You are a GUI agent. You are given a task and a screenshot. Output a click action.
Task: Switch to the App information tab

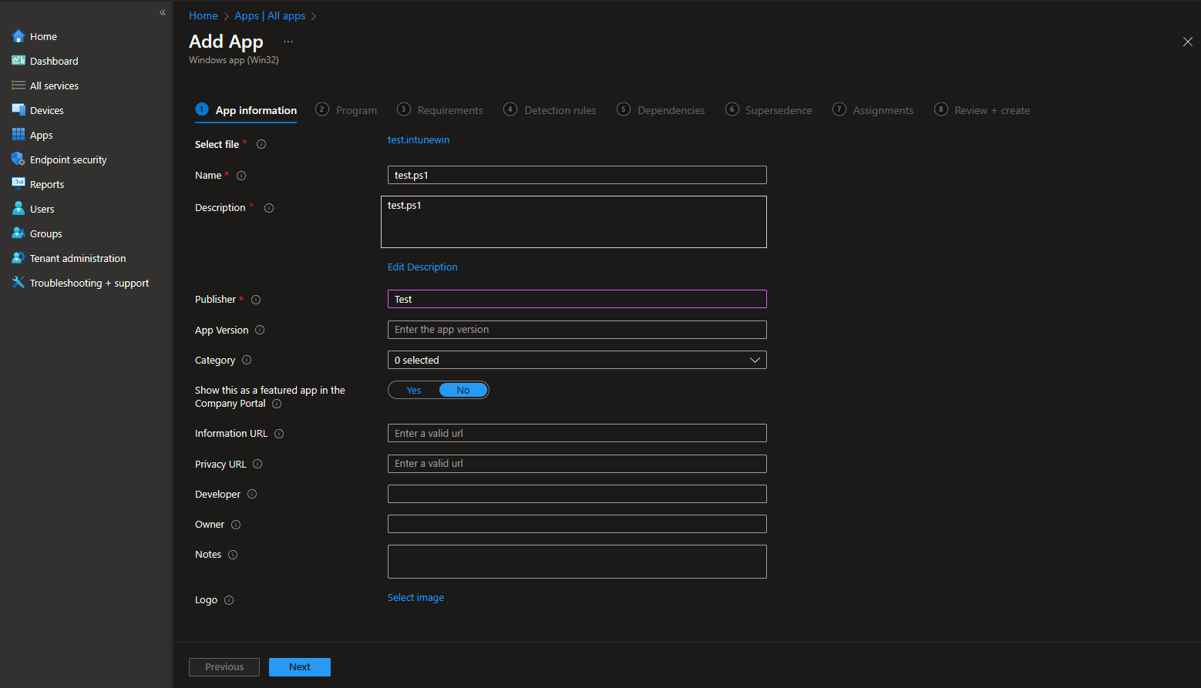pyautogui.click(x=246, y=110)
